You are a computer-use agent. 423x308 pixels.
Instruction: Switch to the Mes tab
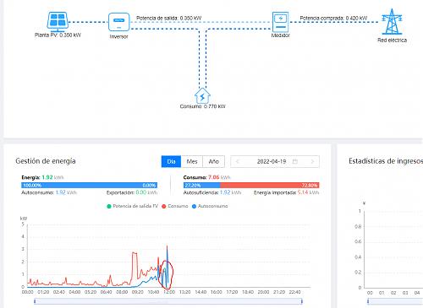point(192,161)
